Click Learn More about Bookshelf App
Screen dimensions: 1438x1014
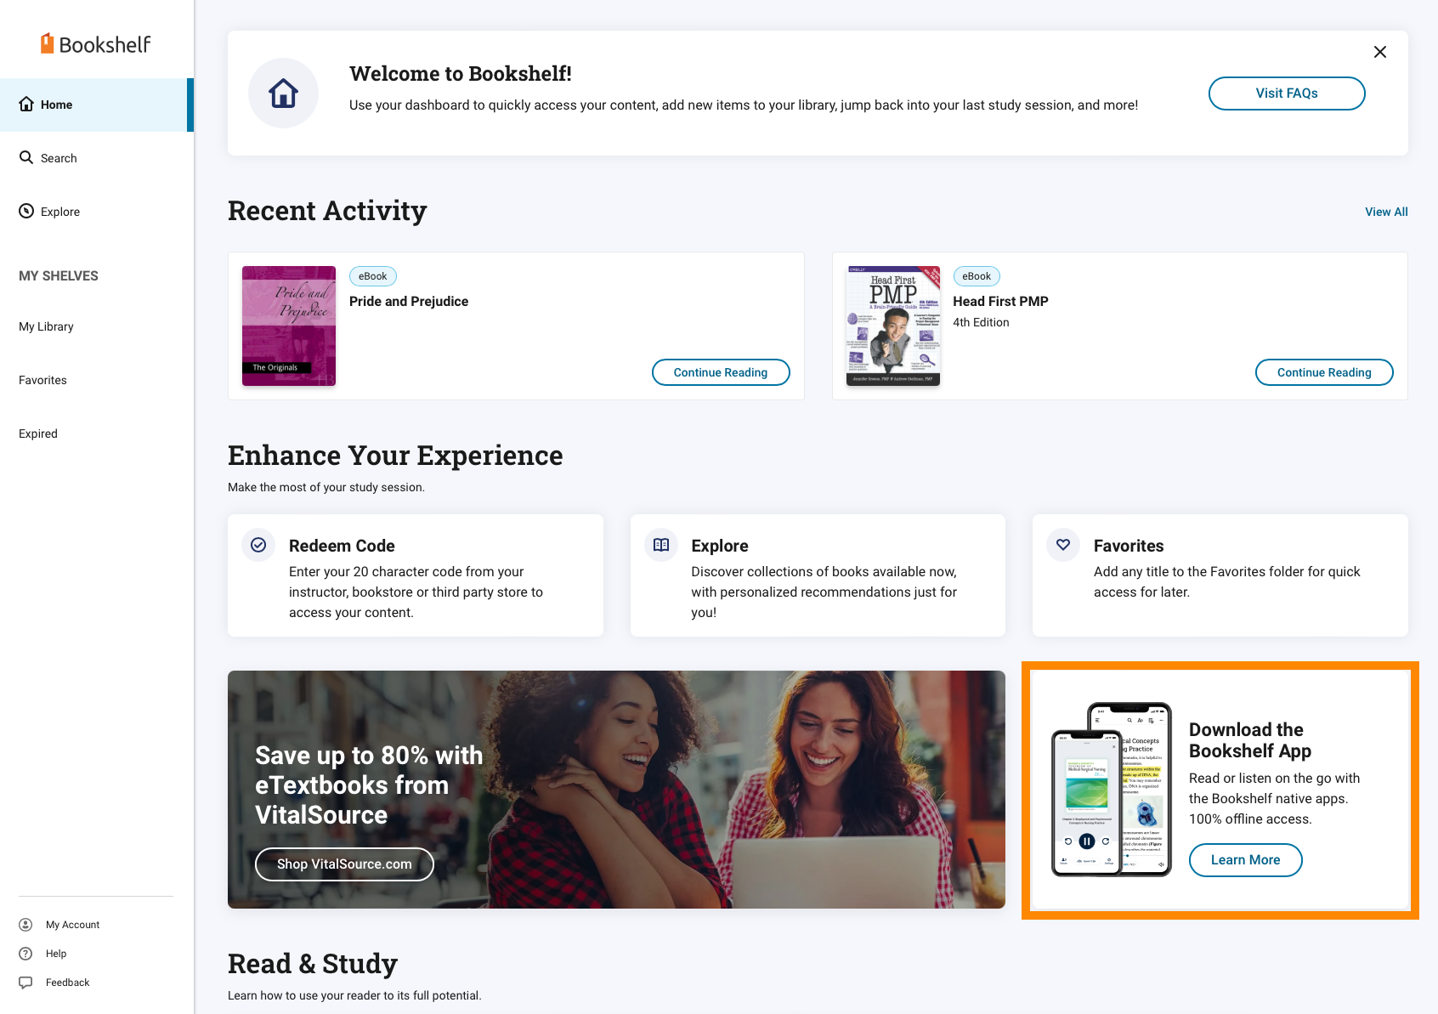click(x=1245, y=860)
